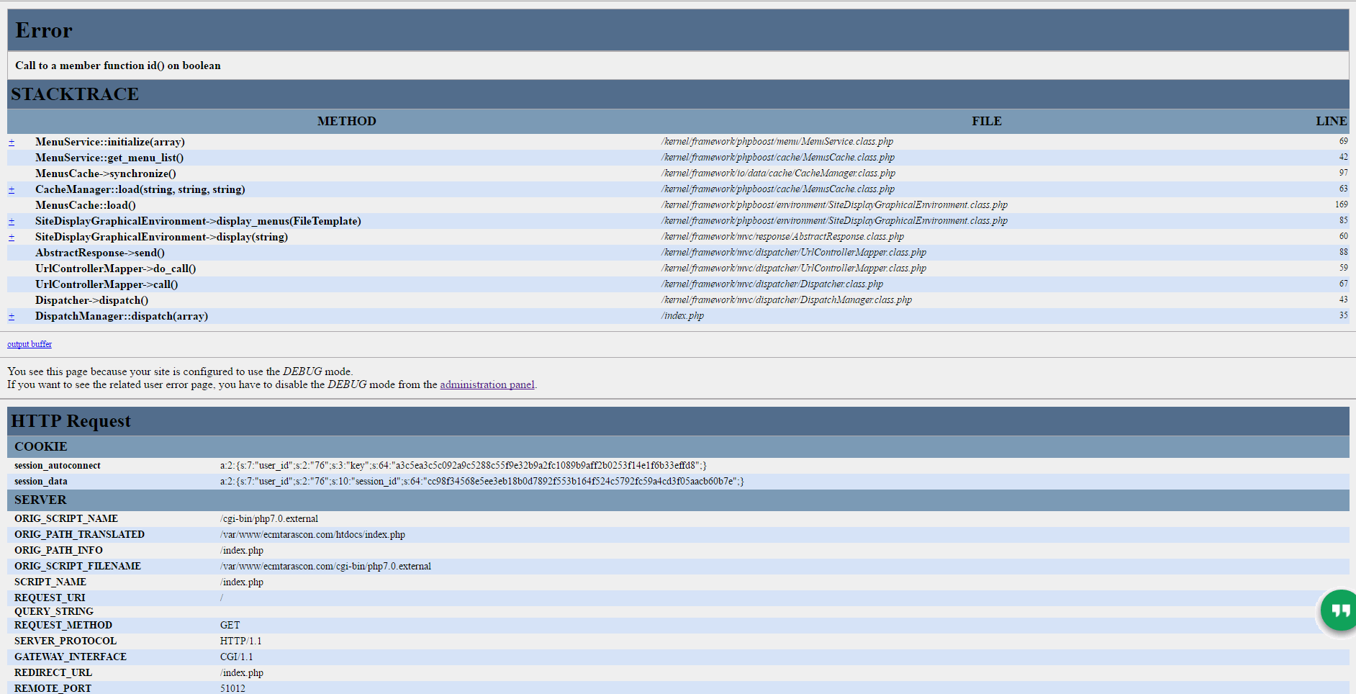The height and width of the screenshot is (694, 1356).
Task: Click the STACKTRACE section heading
Action: coord(75,94)
